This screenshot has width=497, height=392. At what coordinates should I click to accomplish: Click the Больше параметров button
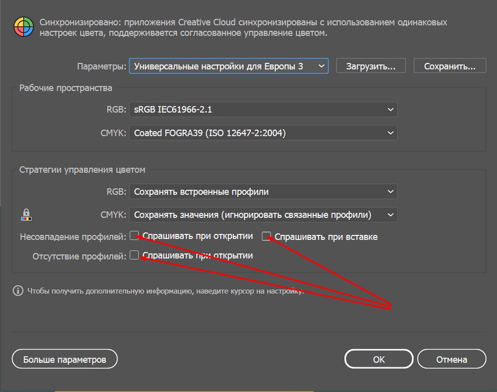[x=64, y=359]
